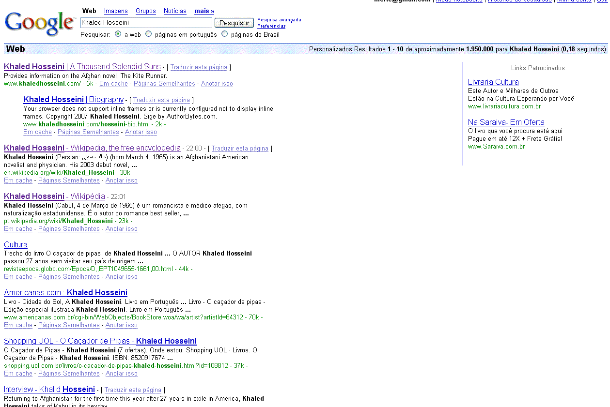Click 'Anotar isso' for the revistaepoca Cultura result

[122, 277]
